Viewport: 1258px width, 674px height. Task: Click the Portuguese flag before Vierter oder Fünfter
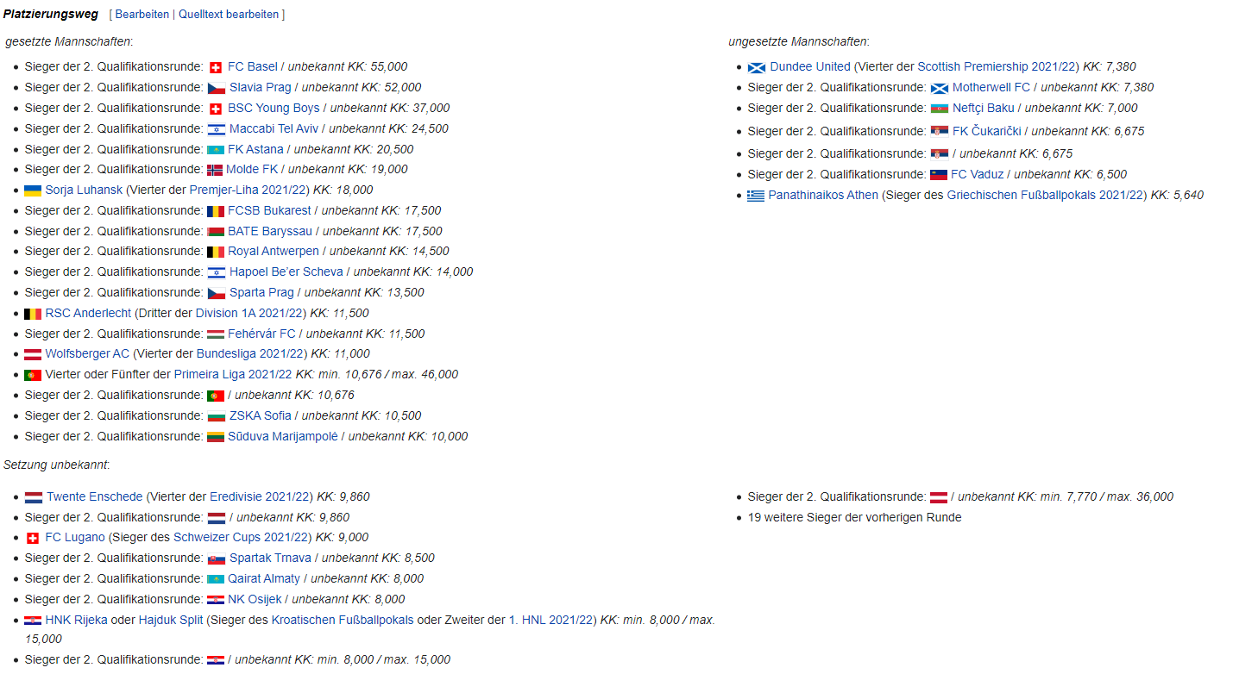click(33, 375)
